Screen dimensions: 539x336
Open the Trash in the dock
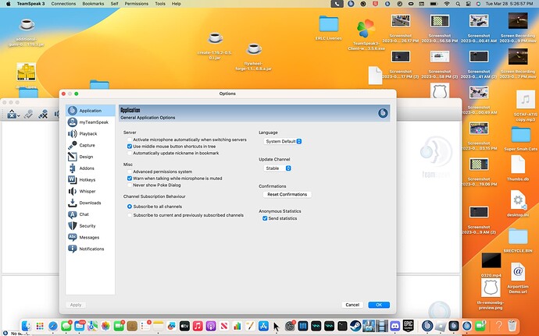coord(512,326)
